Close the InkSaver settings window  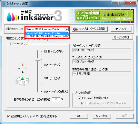[x=130, y=3]
